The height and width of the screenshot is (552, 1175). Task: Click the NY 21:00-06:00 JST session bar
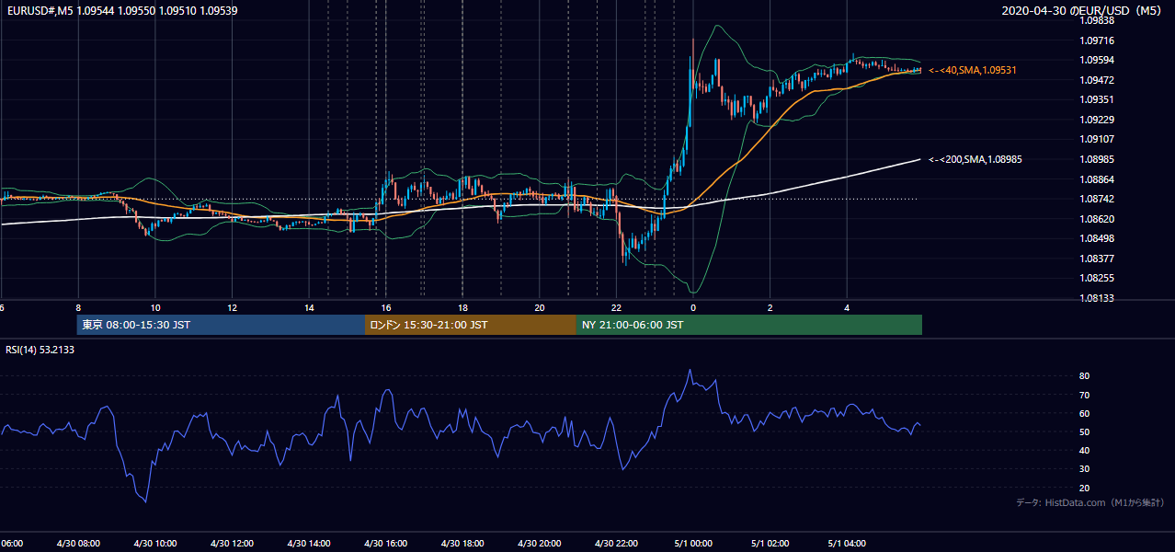coord(749,325)
